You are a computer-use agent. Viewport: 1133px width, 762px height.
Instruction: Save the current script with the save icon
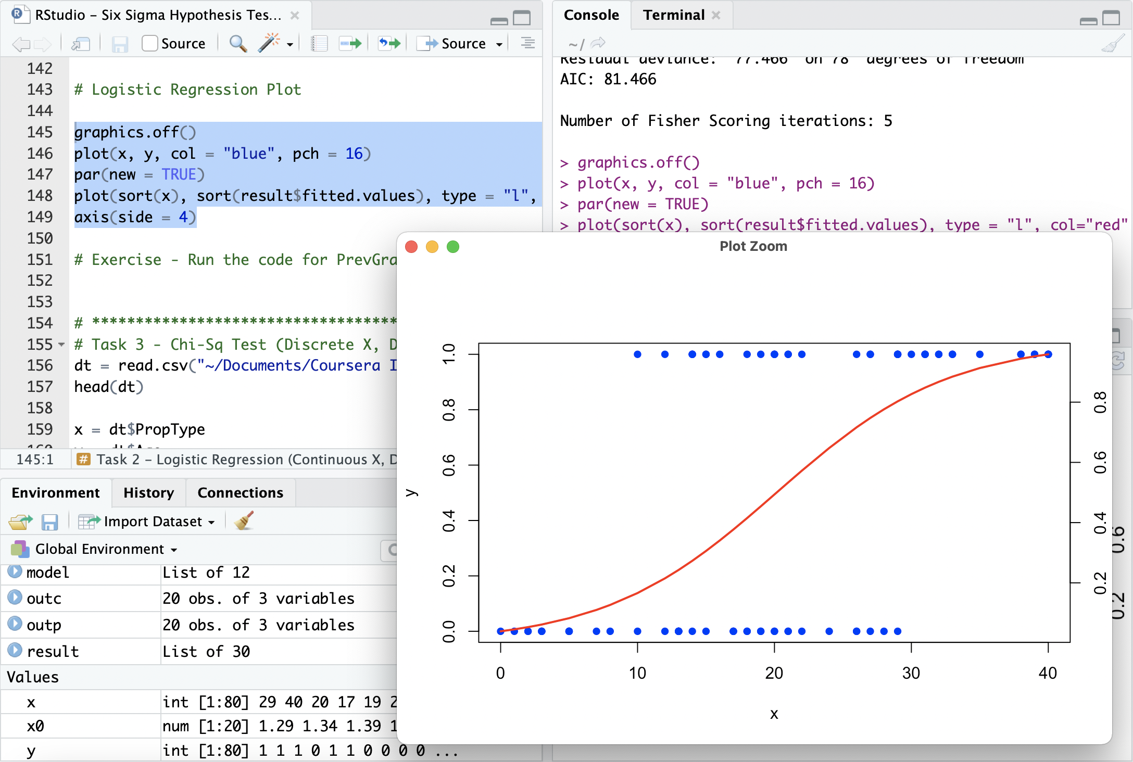tap(121, 43)
